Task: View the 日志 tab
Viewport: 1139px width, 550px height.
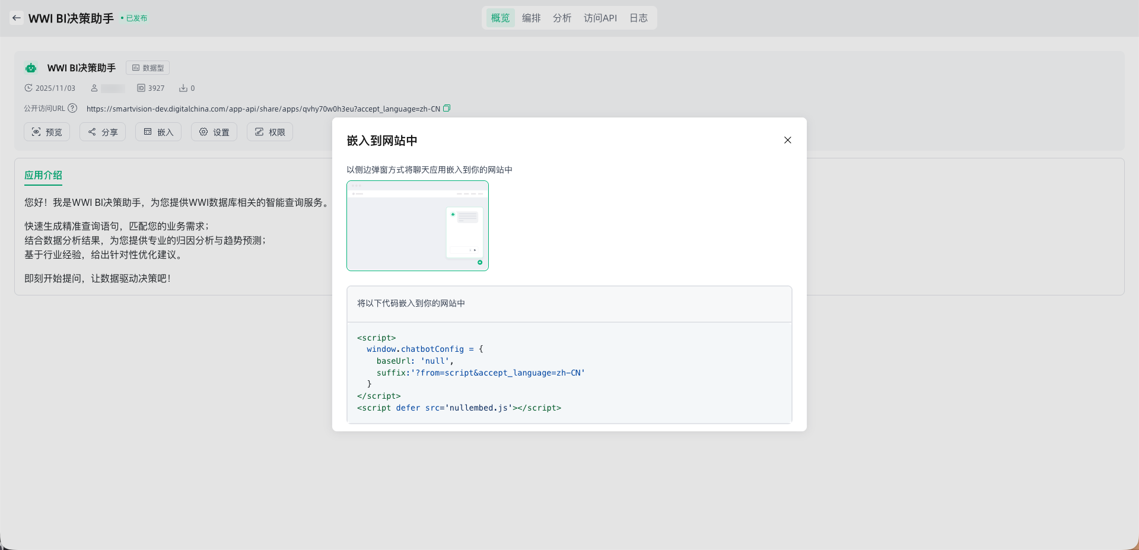Action: coord(638,18)
